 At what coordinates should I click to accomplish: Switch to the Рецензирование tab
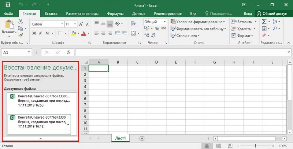(168, 14)
